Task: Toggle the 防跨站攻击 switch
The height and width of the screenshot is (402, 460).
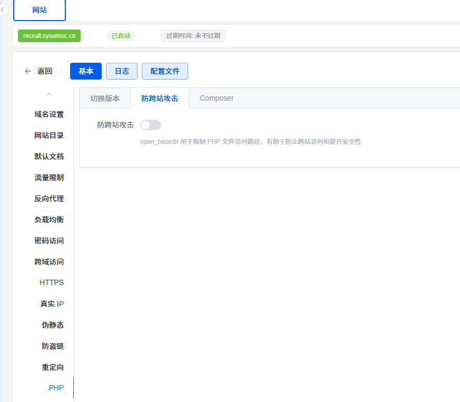Action: [x=151, y=125]
